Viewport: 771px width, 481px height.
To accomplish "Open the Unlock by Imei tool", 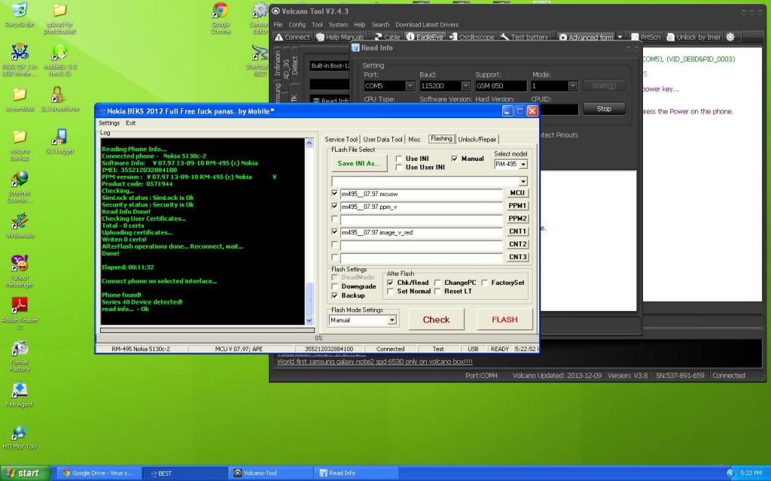I will (x=691, y=37).
